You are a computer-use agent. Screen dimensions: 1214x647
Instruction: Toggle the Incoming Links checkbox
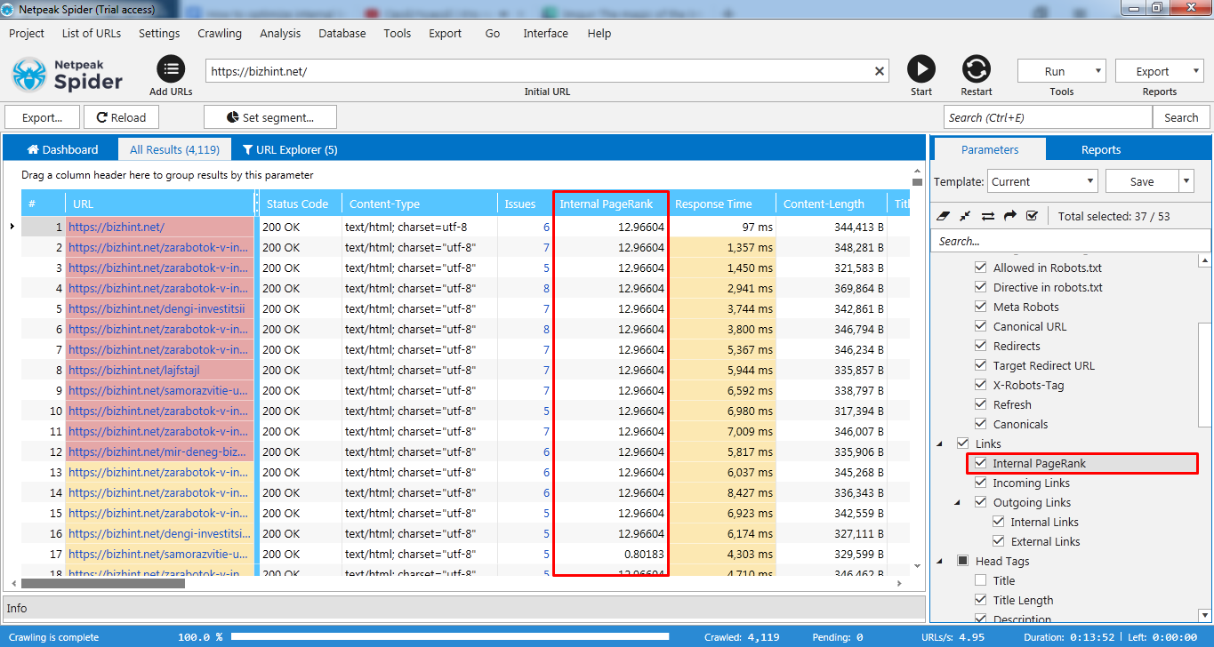[x=981, y=483]
